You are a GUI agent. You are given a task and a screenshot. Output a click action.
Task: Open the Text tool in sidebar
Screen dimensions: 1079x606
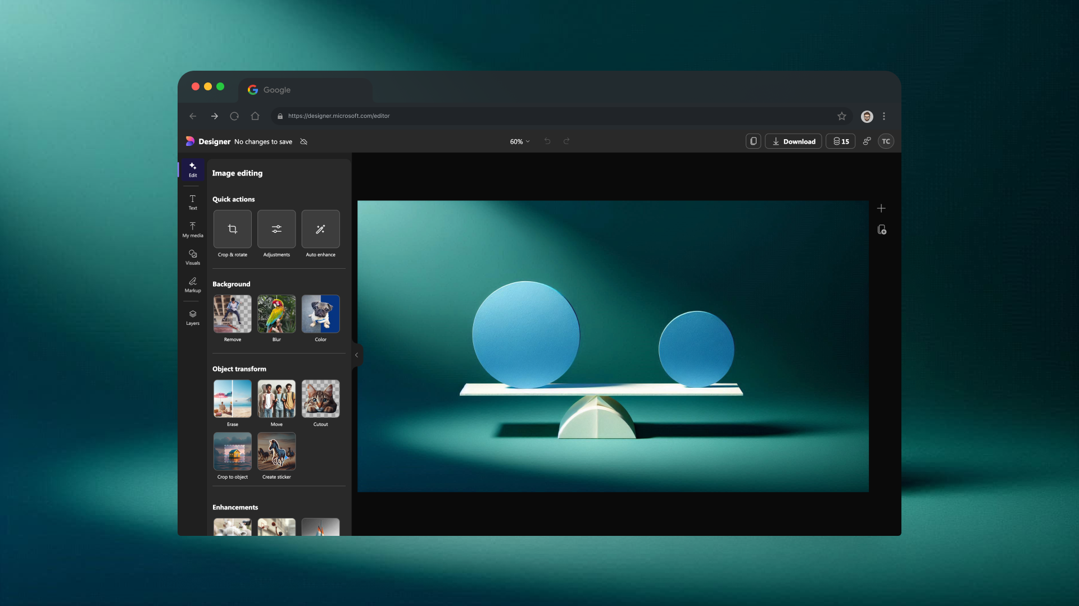coord(193,203)
